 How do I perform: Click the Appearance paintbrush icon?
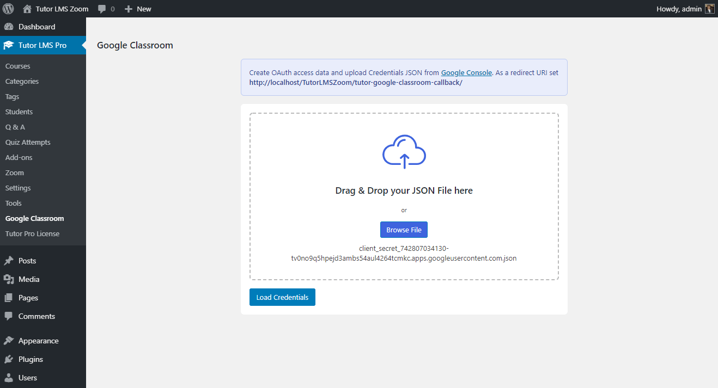coord(9,341)
